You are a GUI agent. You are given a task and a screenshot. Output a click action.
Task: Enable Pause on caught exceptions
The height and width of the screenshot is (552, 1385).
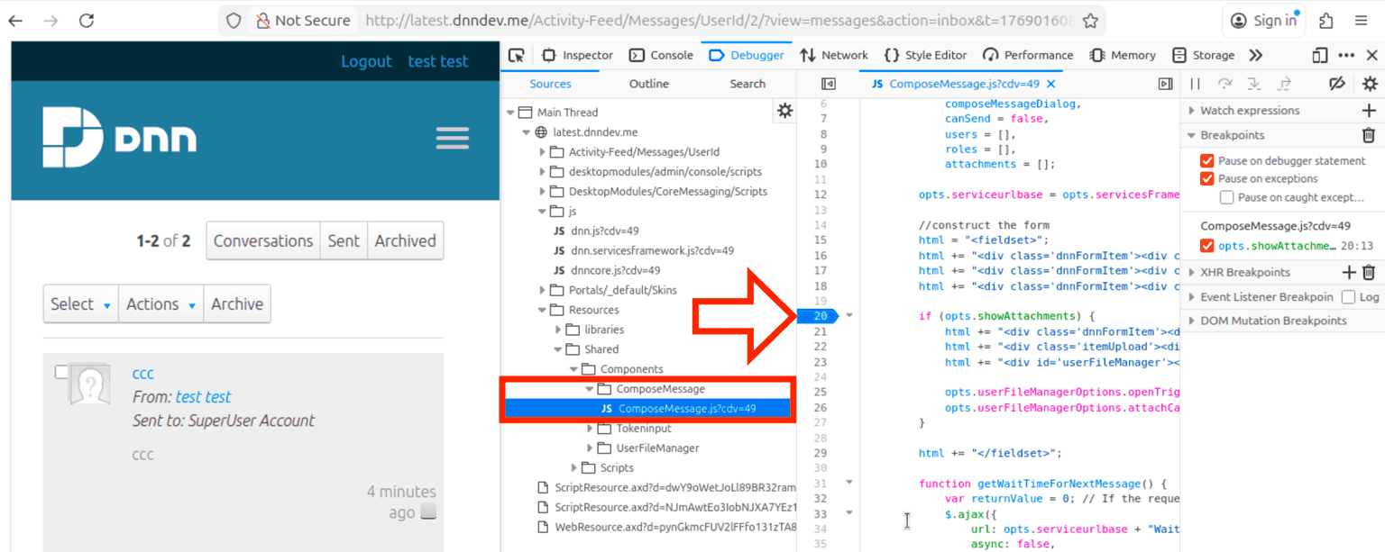[1226, 197]
